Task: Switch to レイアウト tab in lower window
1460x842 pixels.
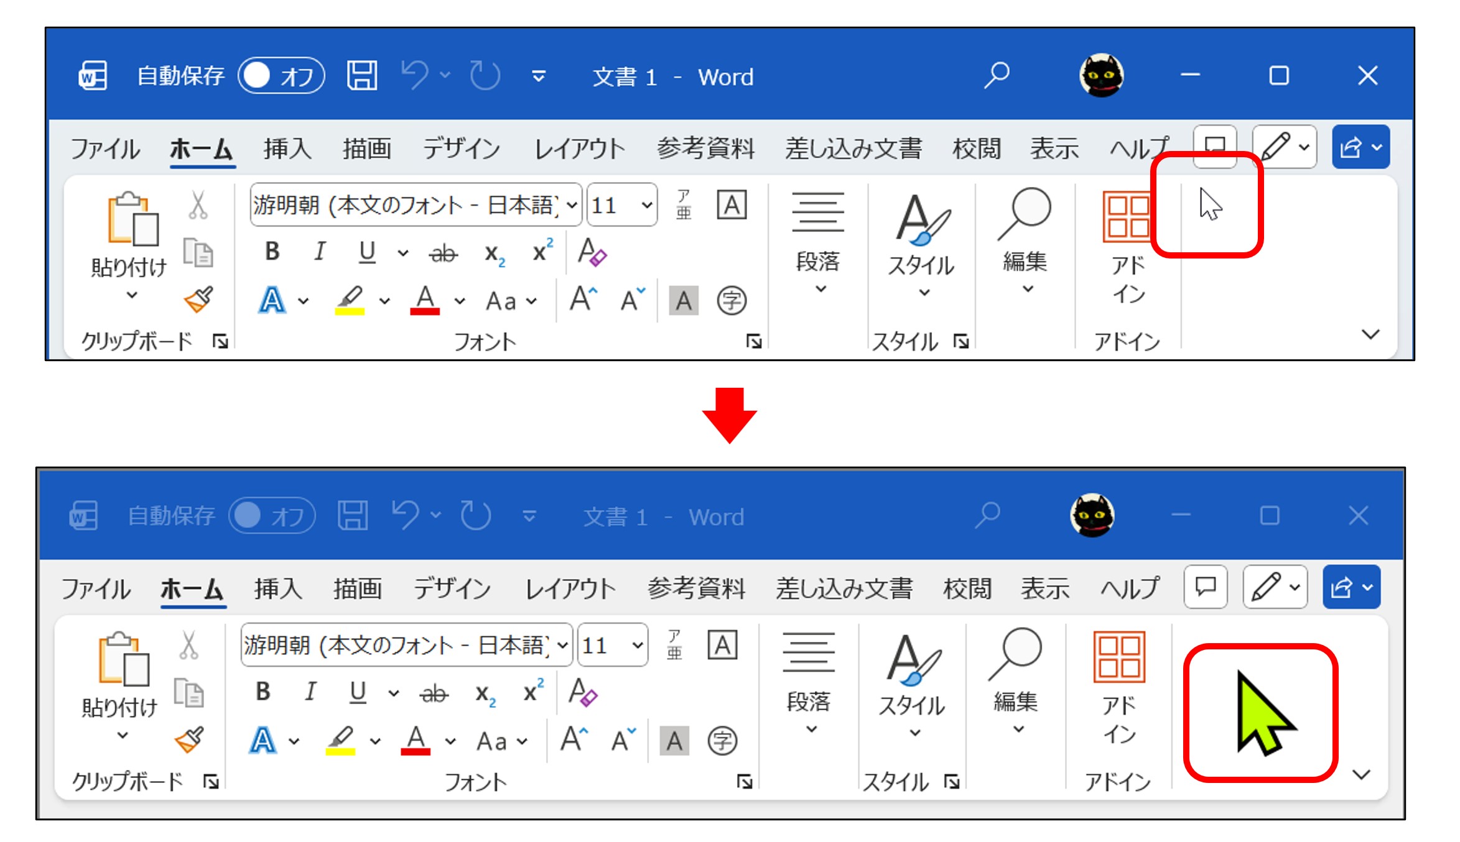Action: [x=570, y=588]
